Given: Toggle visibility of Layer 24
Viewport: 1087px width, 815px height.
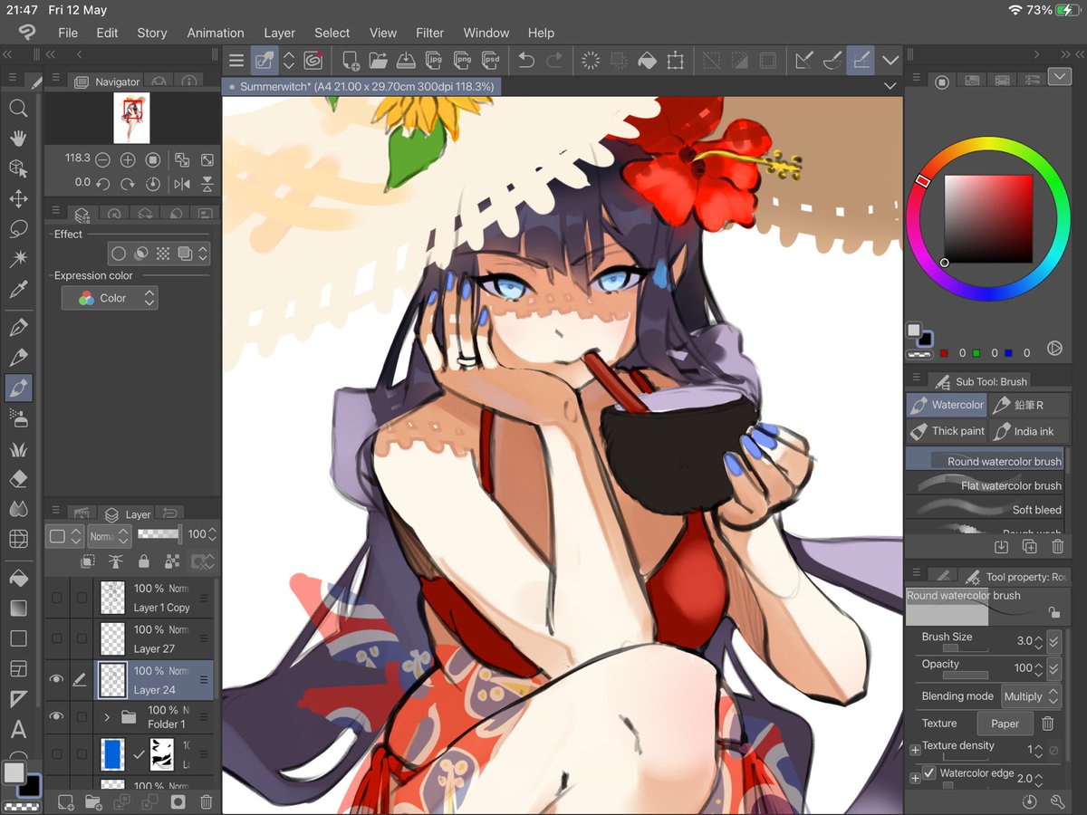Looking at the screenshot, I should click(57, 679).
